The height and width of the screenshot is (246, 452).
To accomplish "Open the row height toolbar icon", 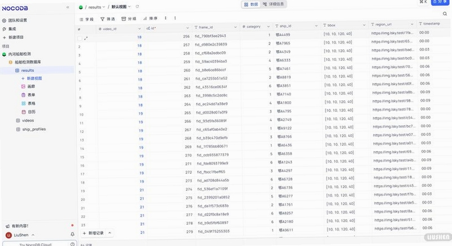I will [166, 18].
